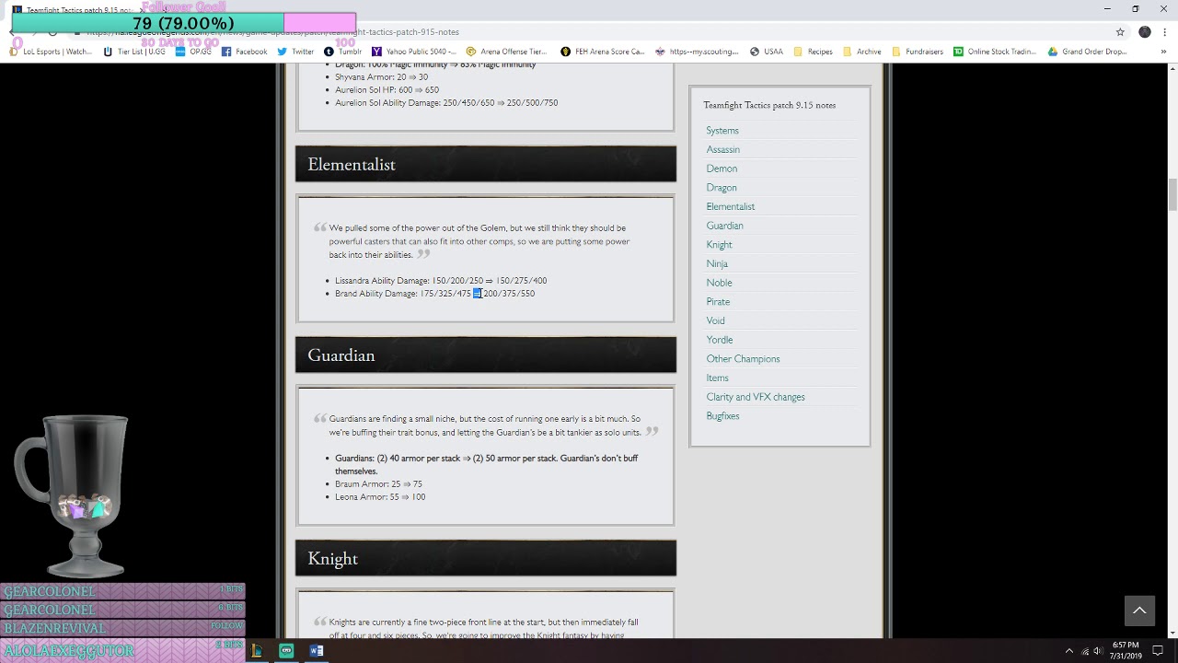Open the volume tray icon
This screenshot has height=663, width=1178.
1099,650
